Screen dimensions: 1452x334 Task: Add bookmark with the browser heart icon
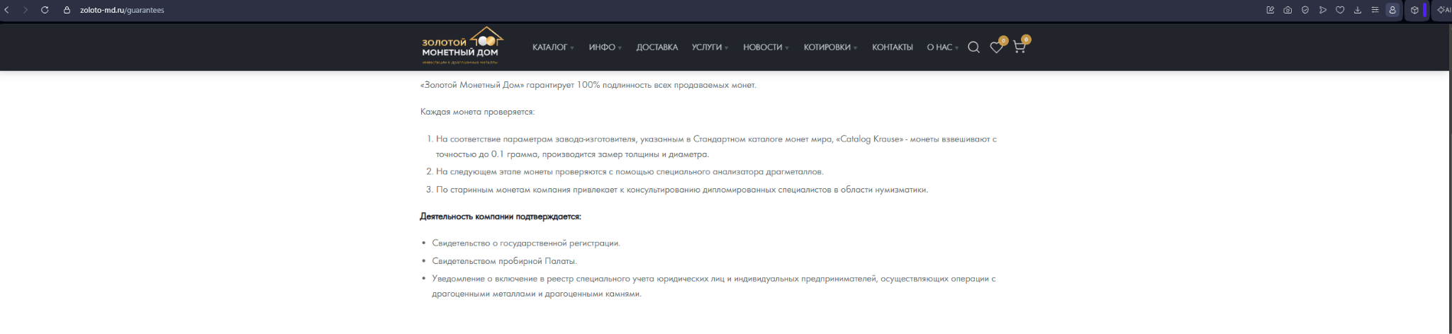click(x=1340, y=10)
